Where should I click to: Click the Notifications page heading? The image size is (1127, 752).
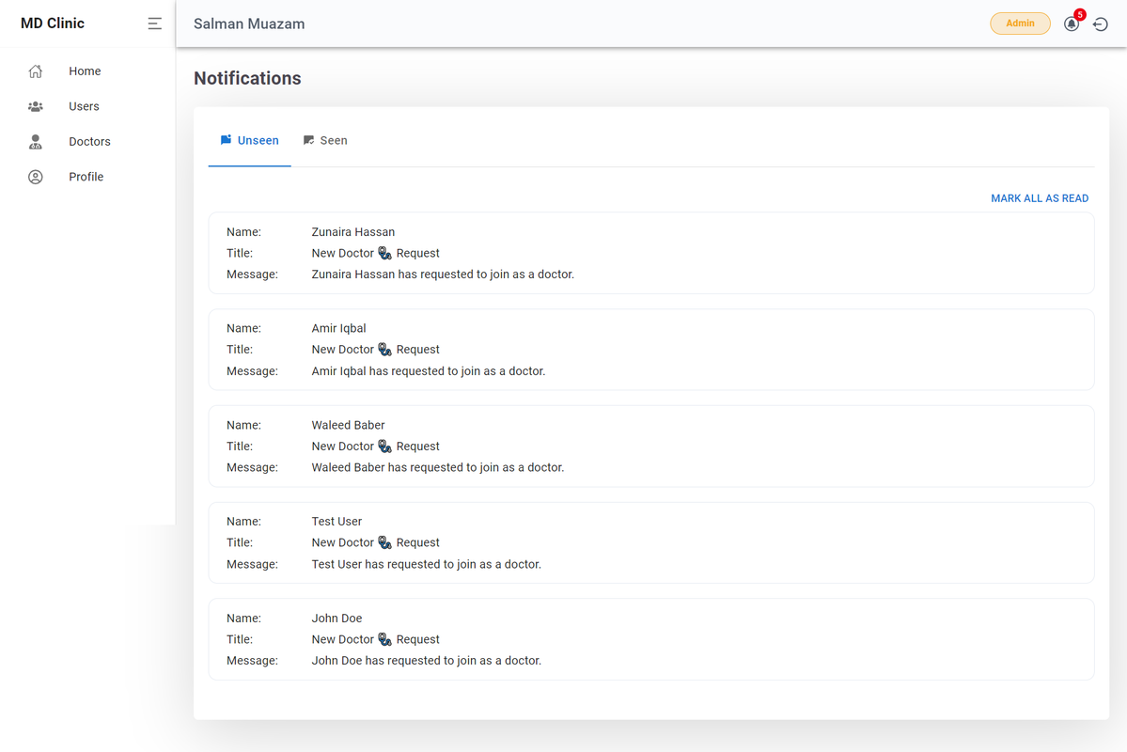(x=247, y=78)
